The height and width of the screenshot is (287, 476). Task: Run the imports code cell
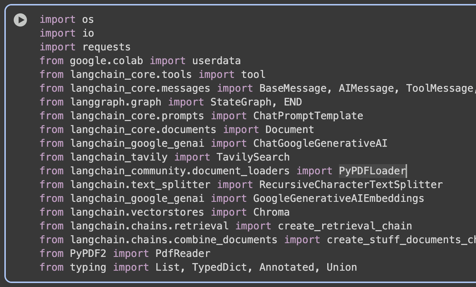click(x=20, y=20)
